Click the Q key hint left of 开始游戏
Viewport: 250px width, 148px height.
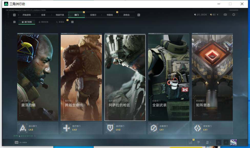(14, 15)
